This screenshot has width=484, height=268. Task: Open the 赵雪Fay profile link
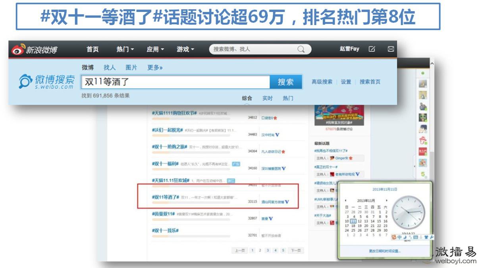coord(349,49)
